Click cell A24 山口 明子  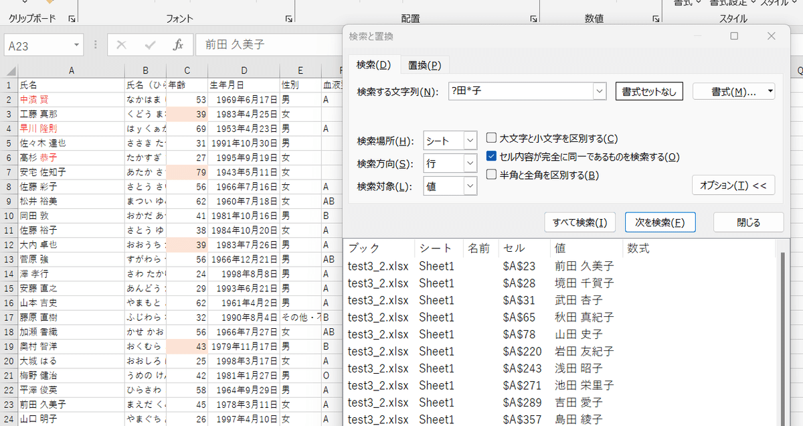coord(71,419)
